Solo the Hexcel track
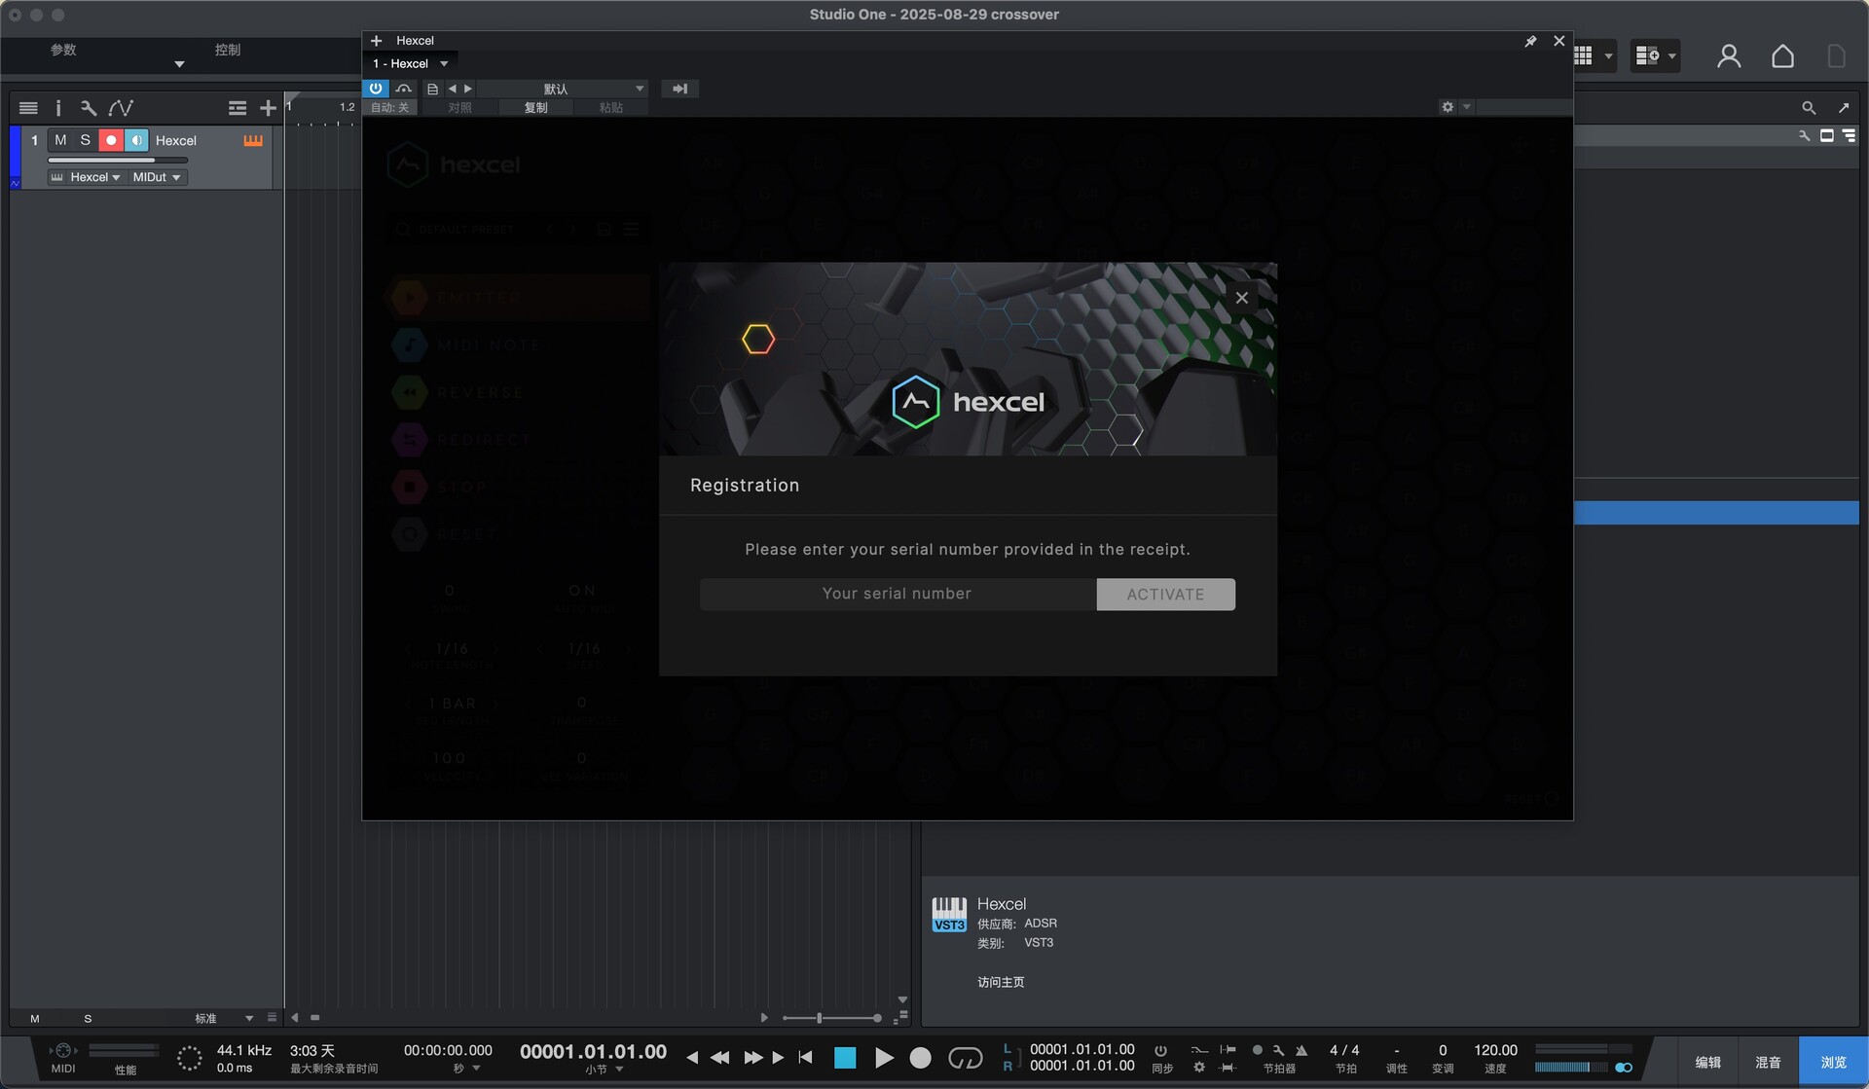Image resolution: width=1869 pixels, height=1089 pixels. [x=86, y=141]
